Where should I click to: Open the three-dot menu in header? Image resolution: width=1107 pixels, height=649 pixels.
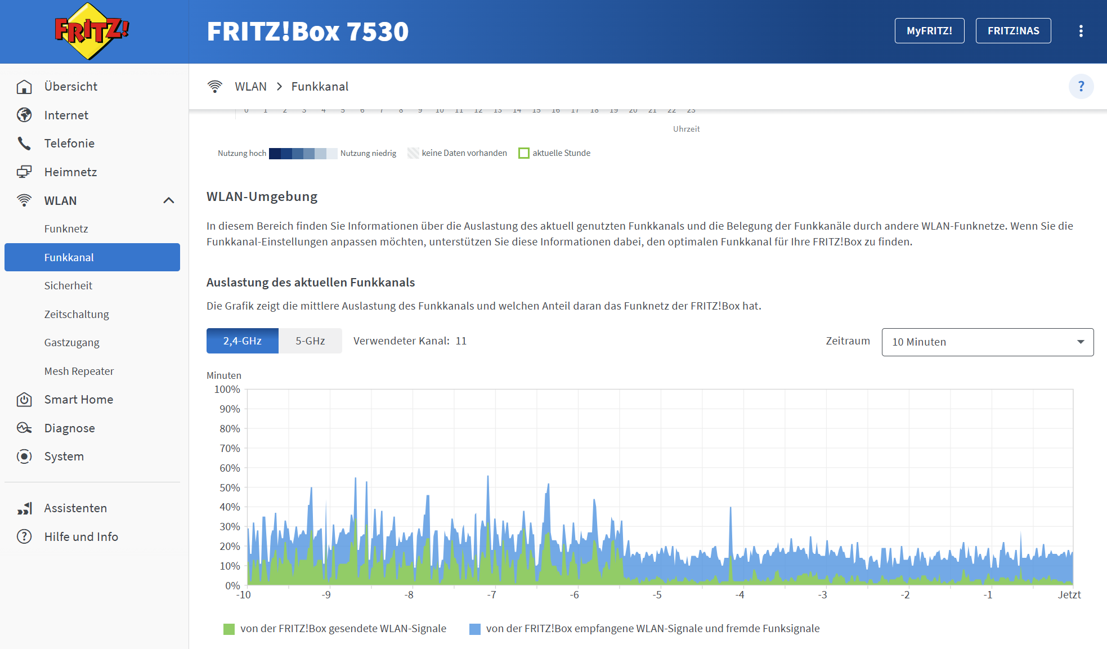click(x=1081, y=31)
